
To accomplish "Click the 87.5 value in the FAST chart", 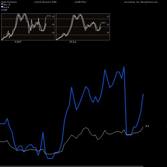I will pos(49,16).
